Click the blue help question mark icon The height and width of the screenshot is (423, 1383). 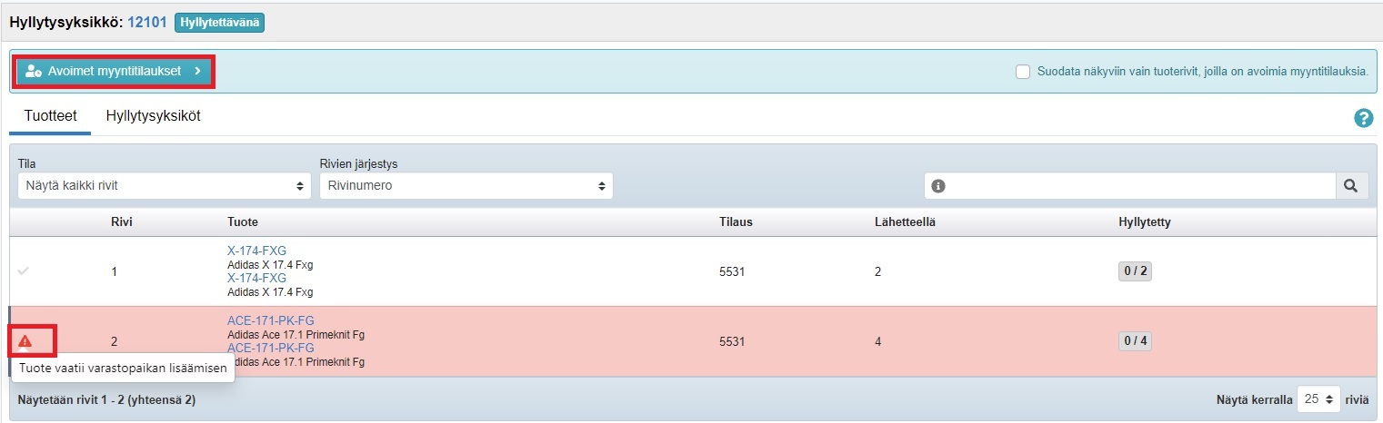click(1363, 118)
